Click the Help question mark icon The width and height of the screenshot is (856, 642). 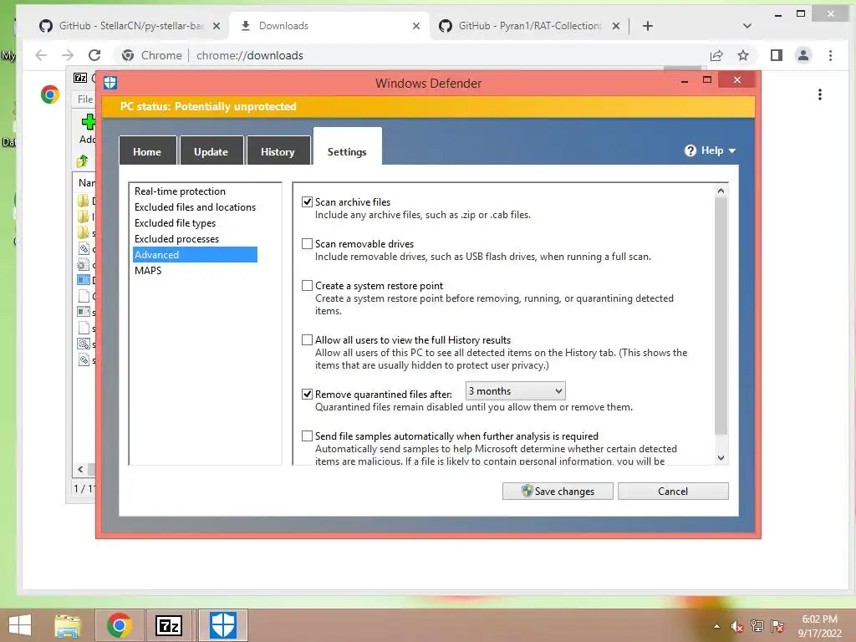point(690,150)
